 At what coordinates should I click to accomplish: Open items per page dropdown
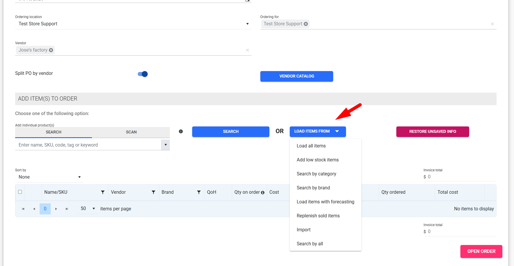93,209
